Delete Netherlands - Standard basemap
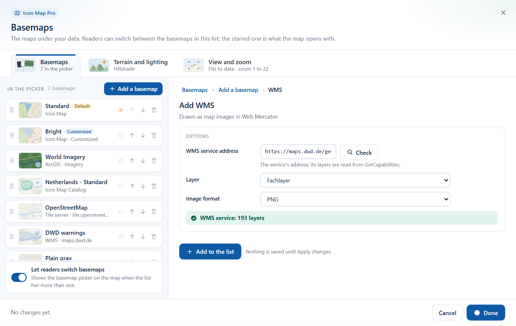Viewport: 516px width, 326px height. (154, 186)
